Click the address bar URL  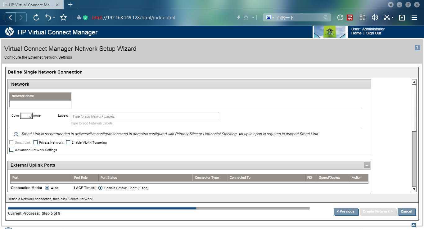(133, 18)
